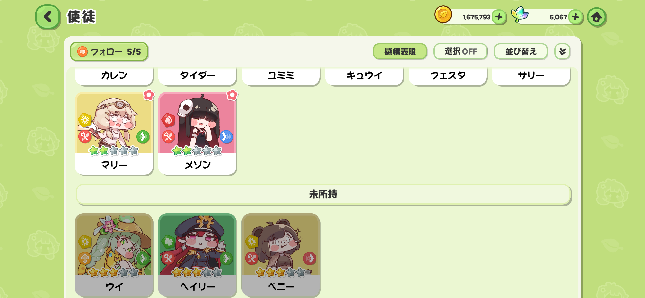This screenshot has height=298, width=645.
Task: Open the home screen via house icon
Action: (x=597, y=17)
